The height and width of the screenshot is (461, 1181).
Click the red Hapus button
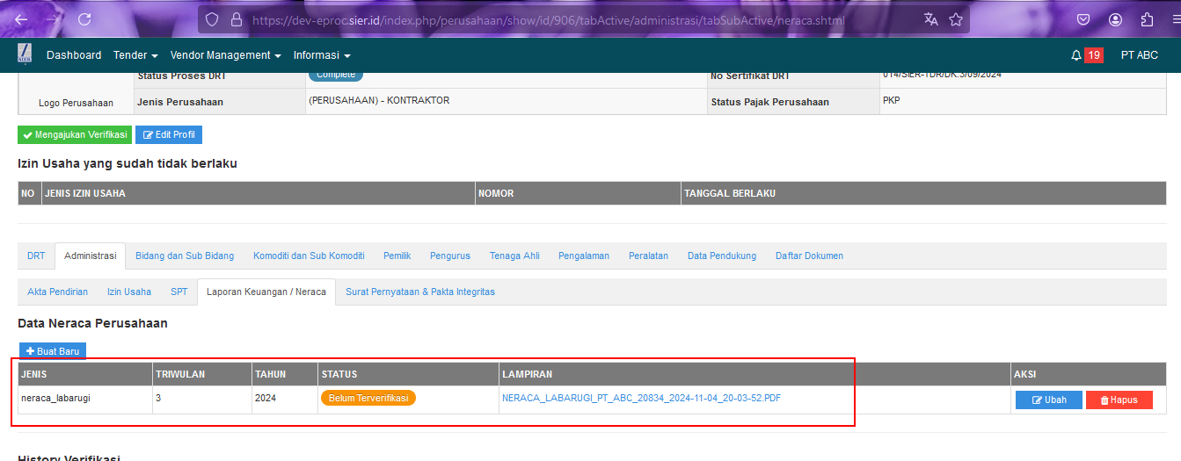tap(1119, 400)
